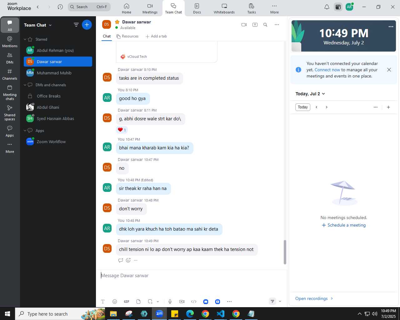Open the emoji picker in composer

coord(115,302)
